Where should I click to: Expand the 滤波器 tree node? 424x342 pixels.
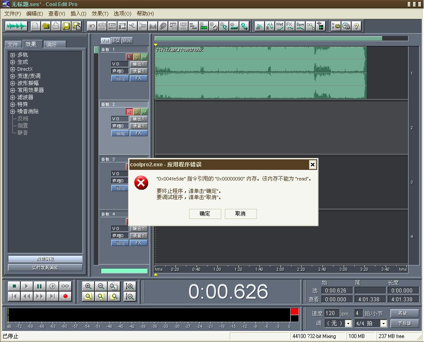pyautogui.click(x=12, y=97)
